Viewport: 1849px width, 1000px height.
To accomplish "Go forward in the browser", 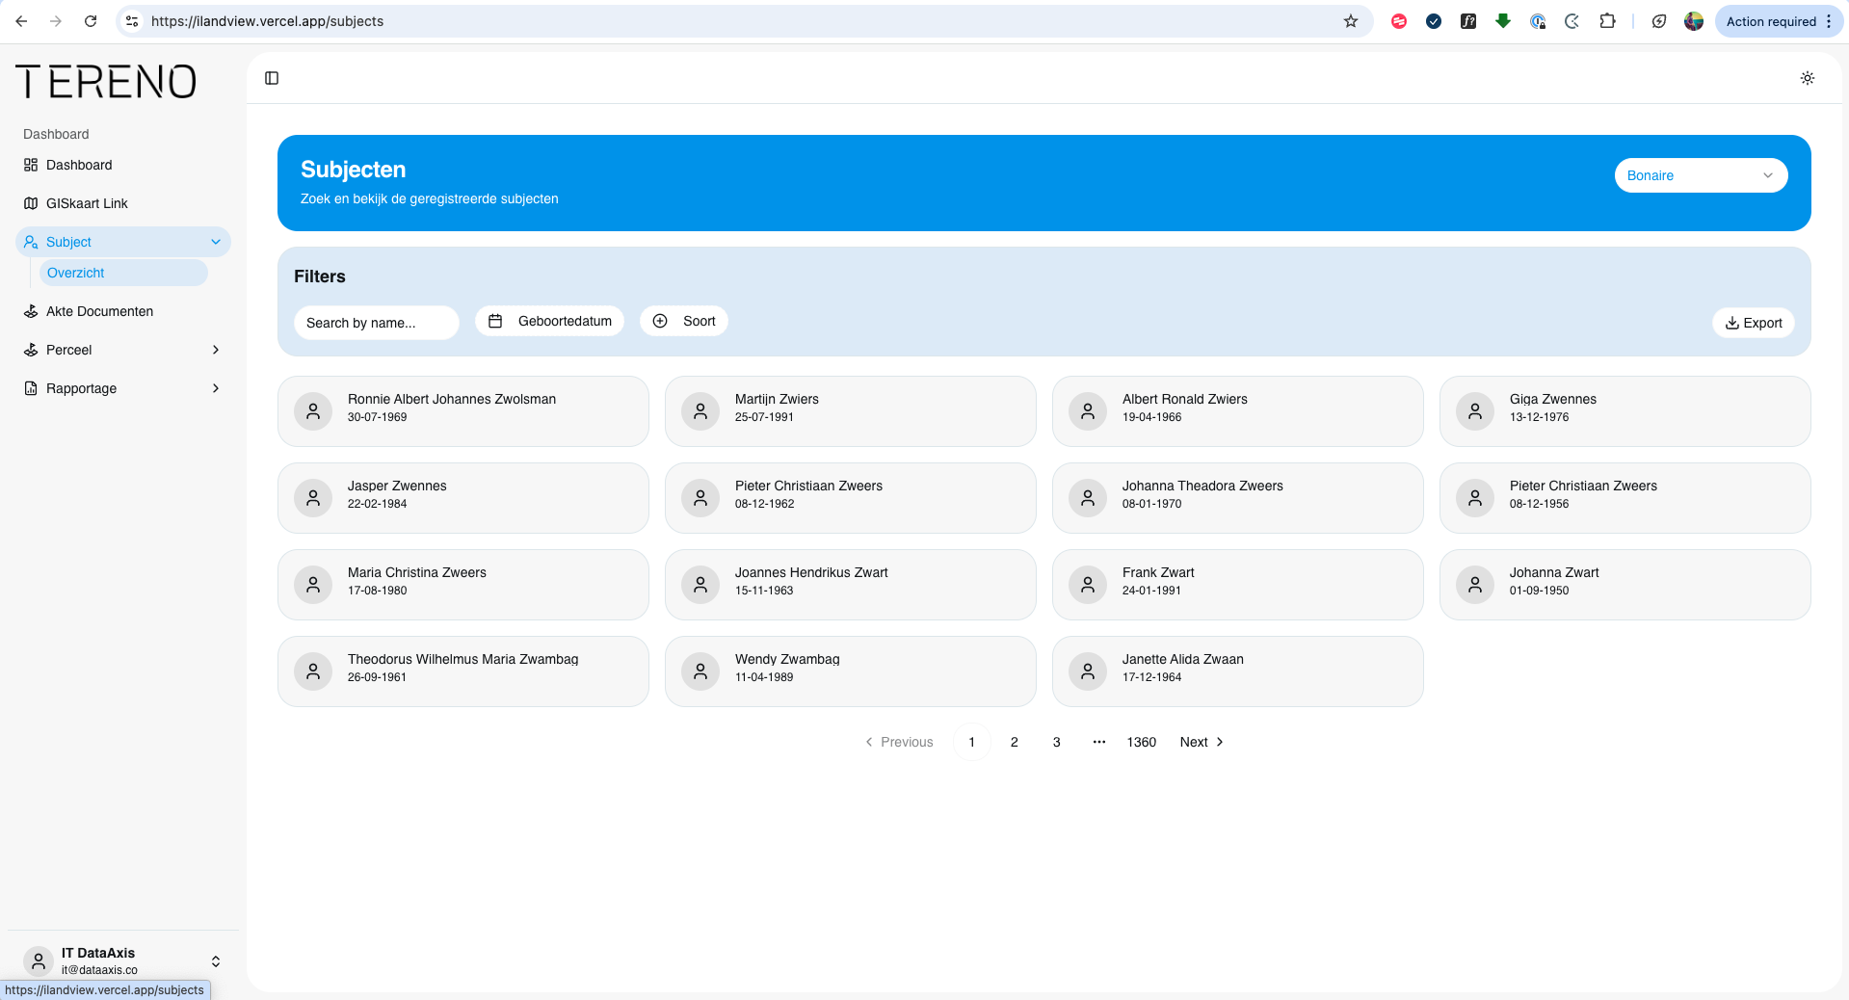I will point(56,21).
